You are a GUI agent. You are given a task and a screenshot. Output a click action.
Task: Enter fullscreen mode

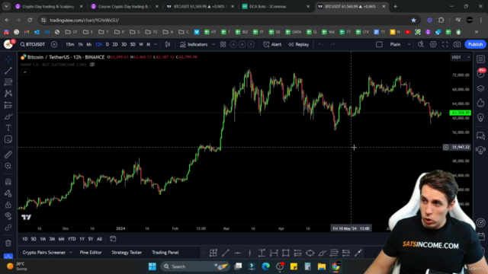(445, 44)
